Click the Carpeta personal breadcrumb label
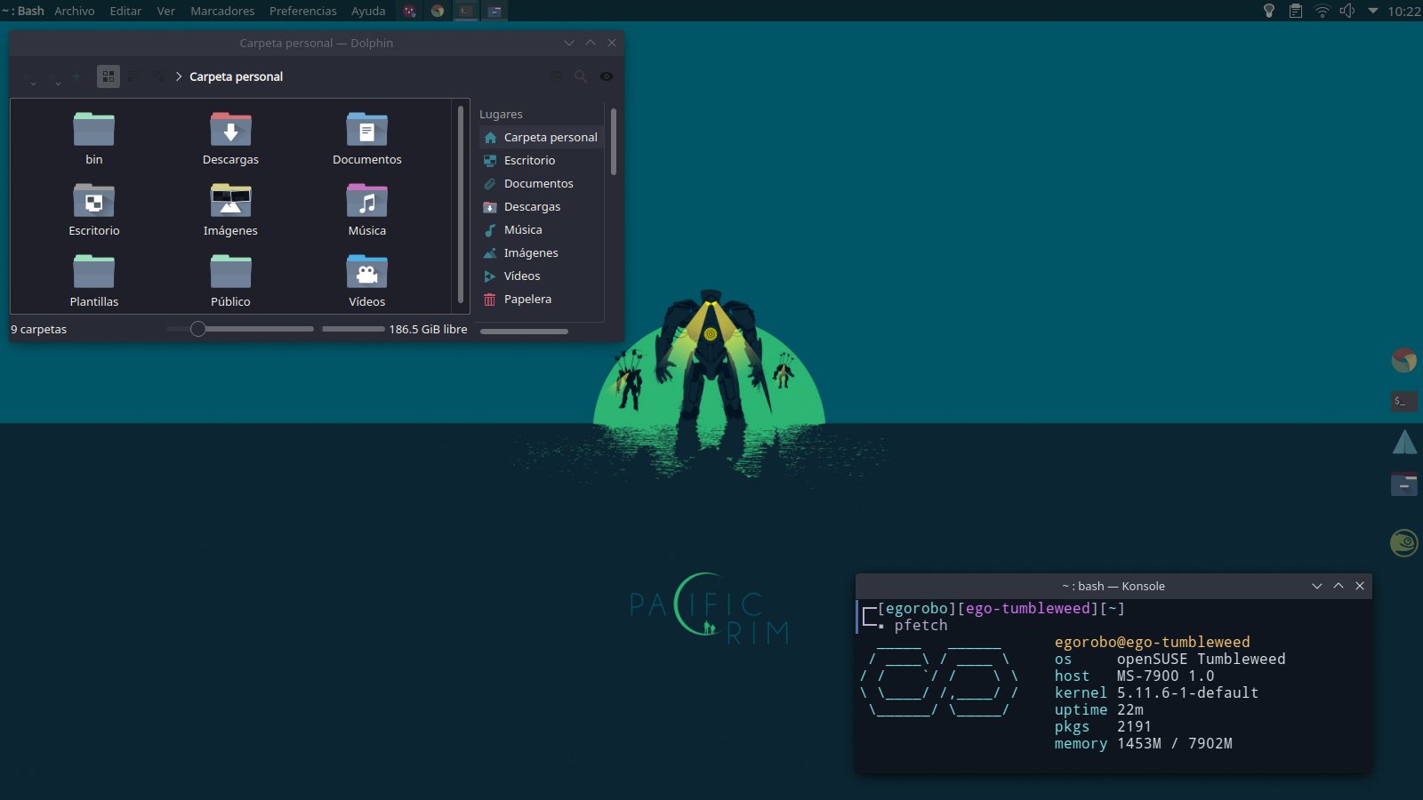The image size is (1423, 800). 236,76
